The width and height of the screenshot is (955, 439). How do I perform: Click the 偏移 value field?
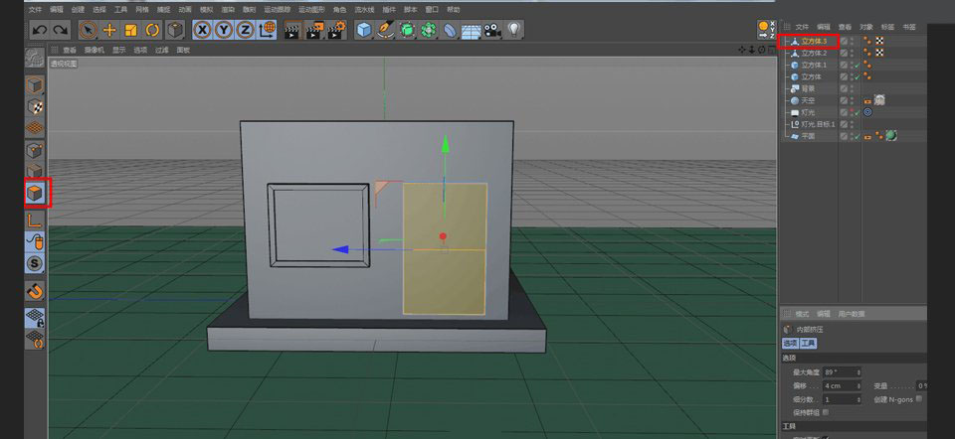[x=834, y=385]
